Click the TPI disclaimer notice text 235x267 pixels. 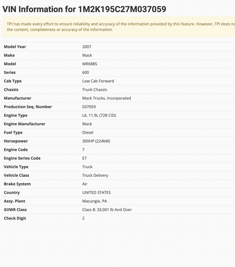click(121, 26)
